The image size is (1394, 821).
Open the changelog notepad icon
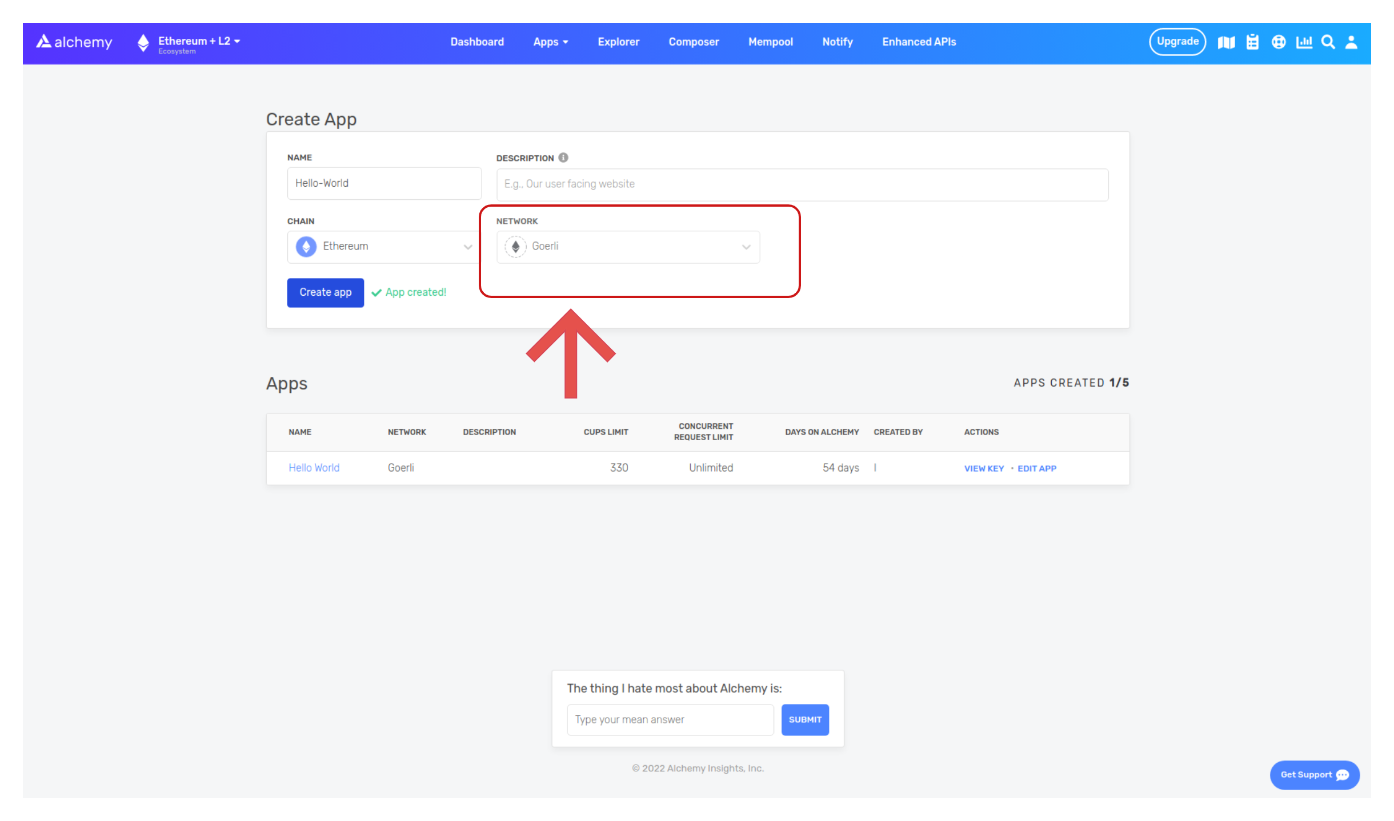tap(1252, 42)
